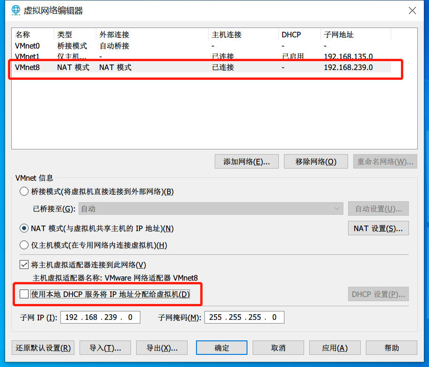This screenshot has height=367, width=429.
Task: Click the 已启用 DHCP cell for VMnet1
Action: pos(293,56)
